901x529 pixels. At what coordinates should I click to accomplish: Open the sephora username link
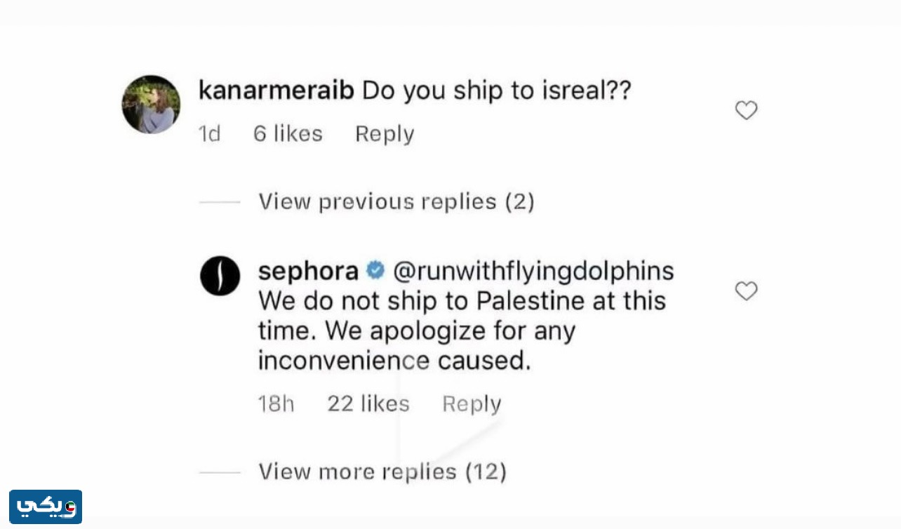click(309, 271)
